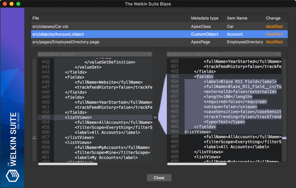Click the <externalId>false</externalId> line
Viewport: 296px width, 188px height.
[x=240, y=91]
